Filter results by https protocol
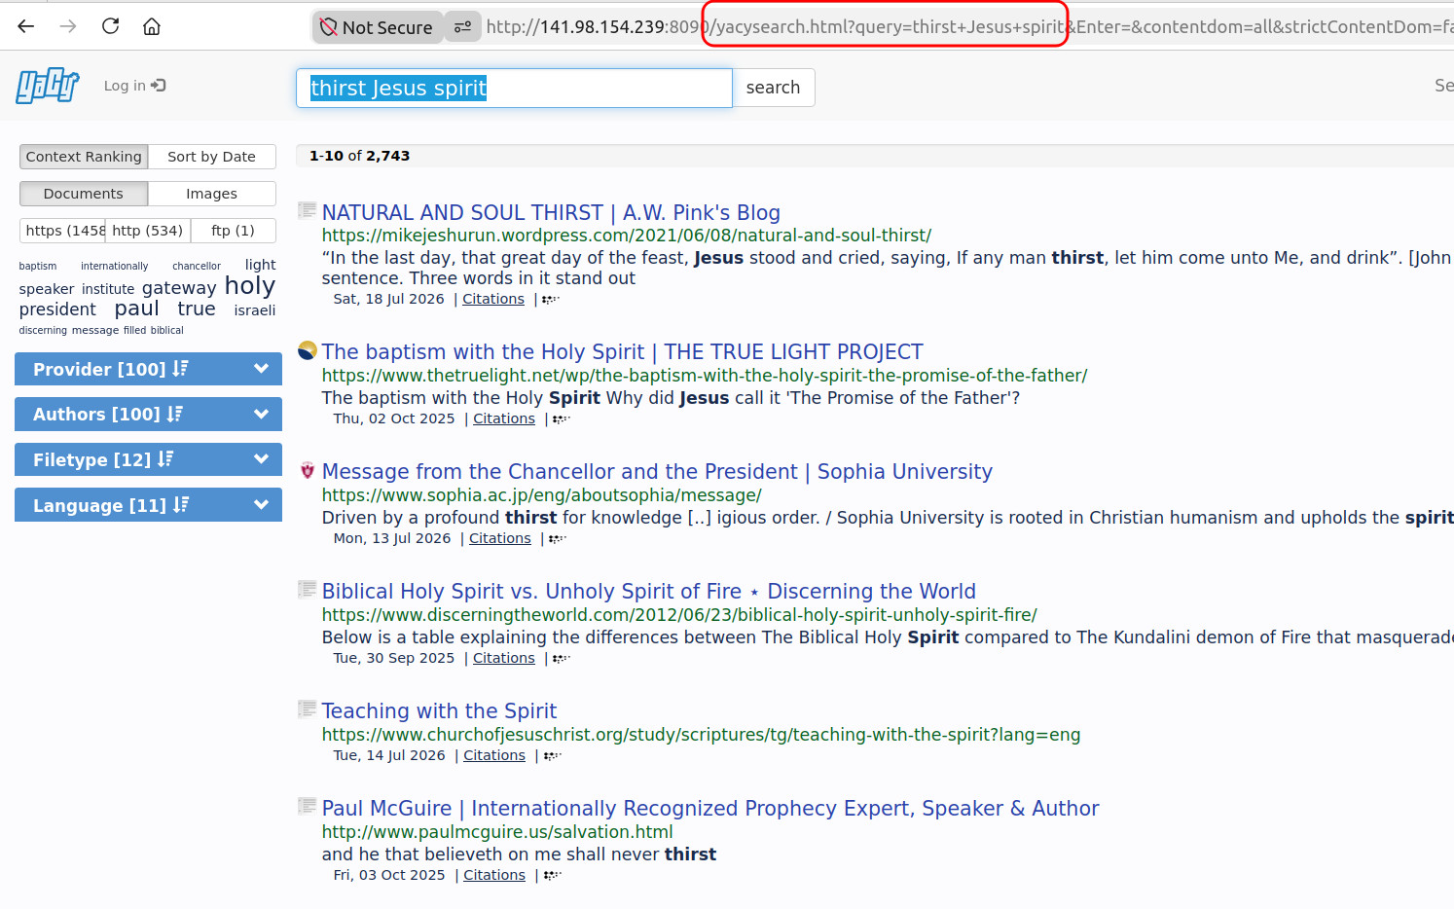Image resolution: width=1454 pixels, height=909 pixels. click(x=62, y=231)
